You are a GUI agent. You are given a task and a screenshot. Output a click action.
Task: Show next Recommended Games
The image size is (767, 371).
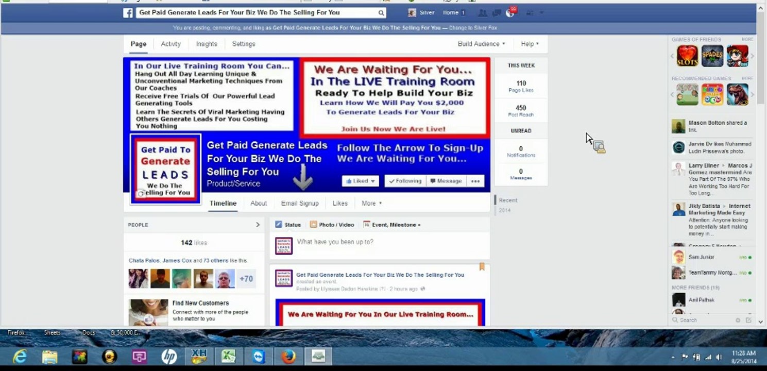(753, 95)
